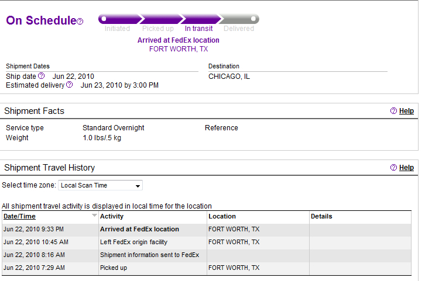Click the time zone dropdown arrow

[x=138, y=186]
